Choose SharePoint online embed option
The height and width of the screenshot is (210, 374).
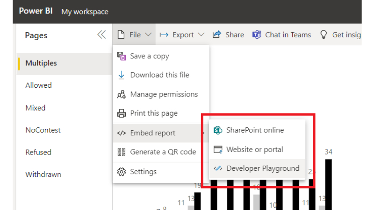tap(257, 130)
